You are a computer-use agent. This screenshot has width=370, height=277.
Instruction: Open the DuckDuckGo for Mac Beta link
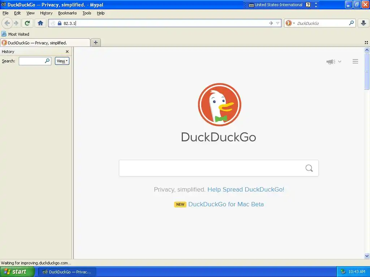226,204
